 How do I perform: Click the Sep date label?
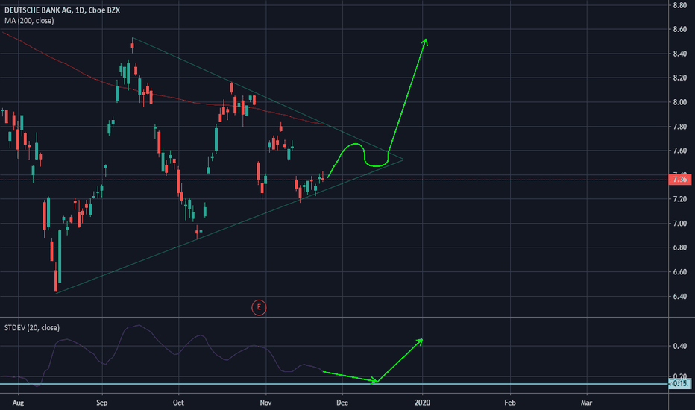[102, 403]
